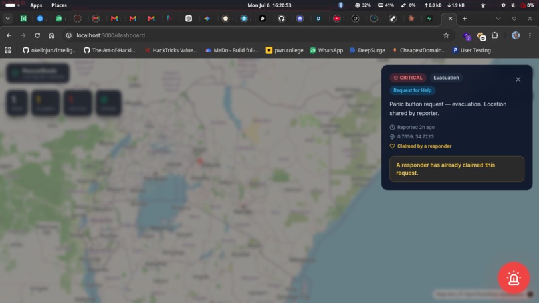Open The-Art-of-Hacki... bookmark
Image resolution: width=539 pixels, height=303 pixels.
click(x=110, y=50)
